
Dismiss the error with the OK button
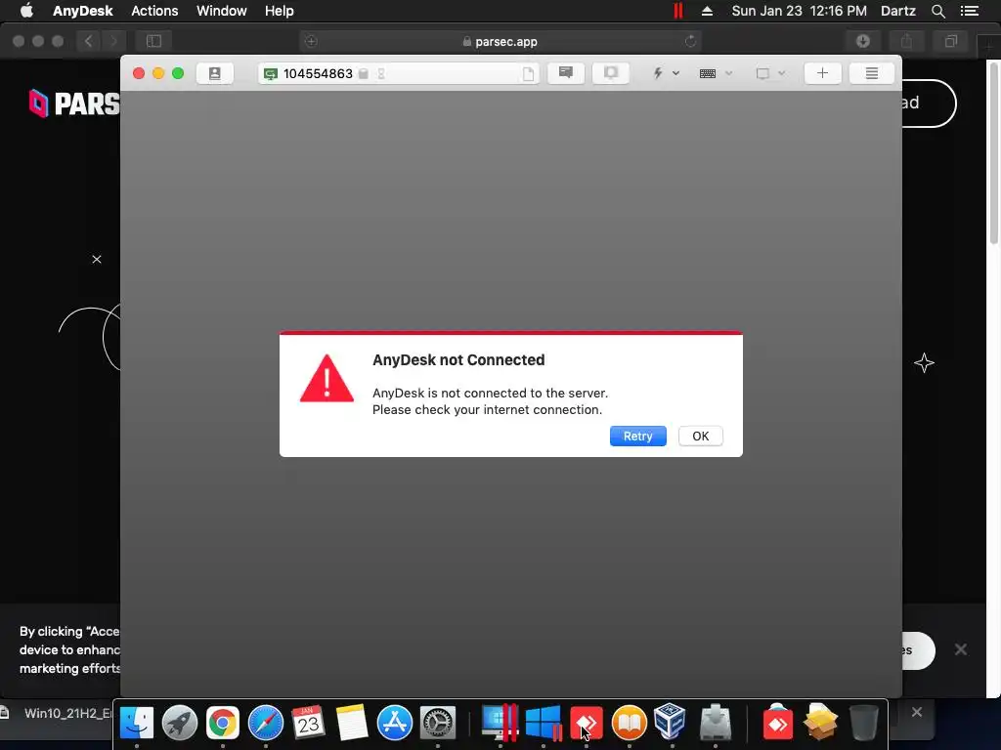pos(700,437)
